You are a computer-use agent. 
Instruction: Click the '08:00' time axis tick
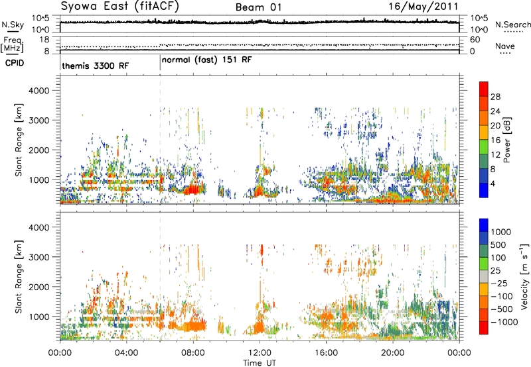click(x=193, y=353)
